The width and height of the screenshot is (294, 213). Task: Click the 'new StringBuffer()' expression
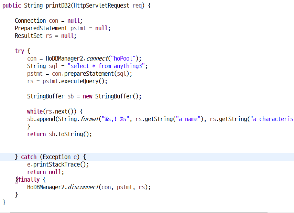click(111, 96)
